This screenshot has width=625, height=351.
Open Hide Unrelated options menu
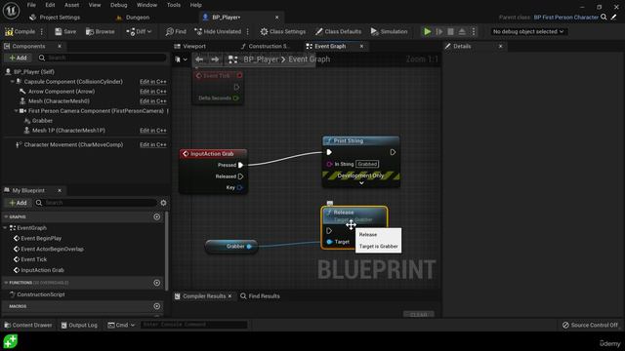tap(247, 31)
